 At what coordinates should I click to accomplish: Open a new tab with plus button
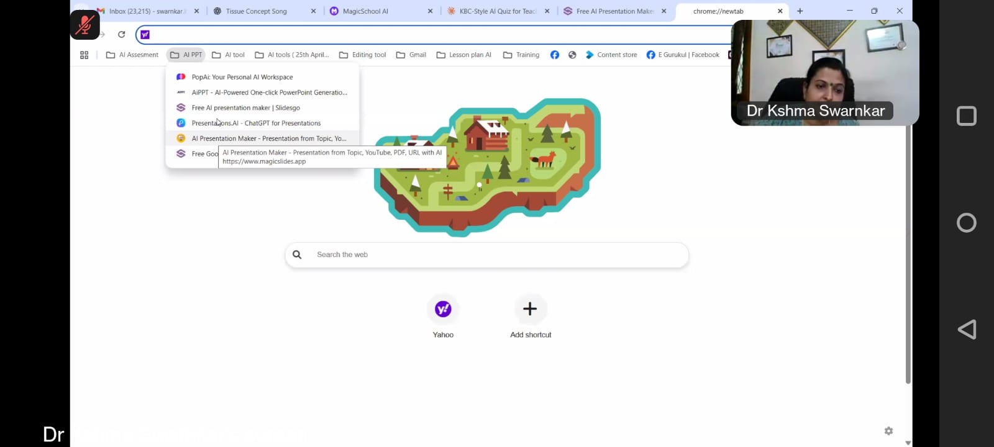click(x=800, y=11)
